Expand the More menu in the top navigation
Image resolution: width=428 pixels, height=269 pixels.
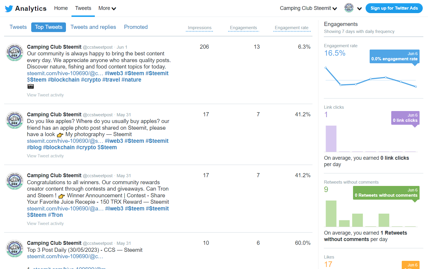click(x=107, y=8)
